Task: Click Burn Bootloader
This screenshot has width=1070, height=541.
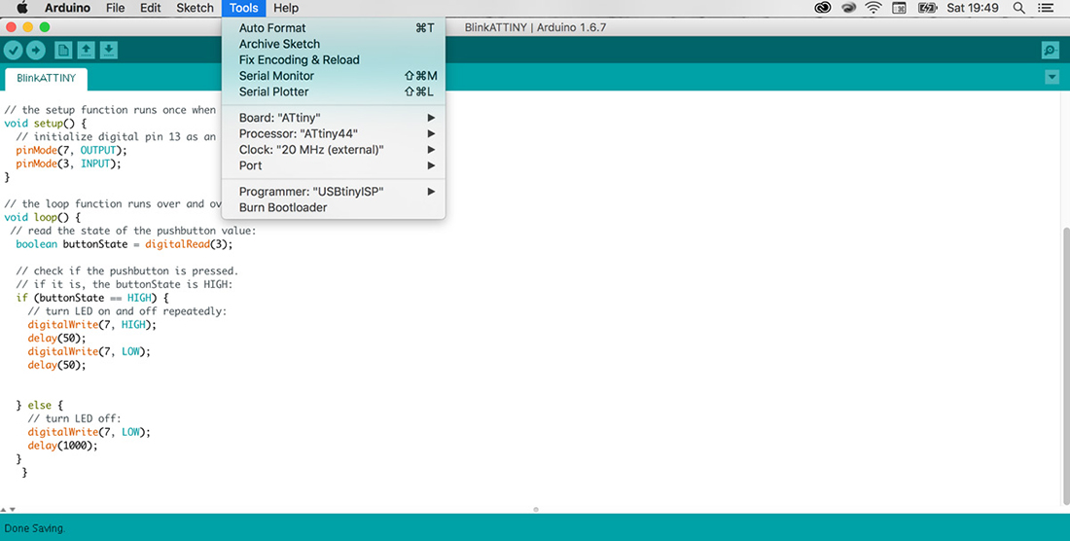Action: pos(334,207)
